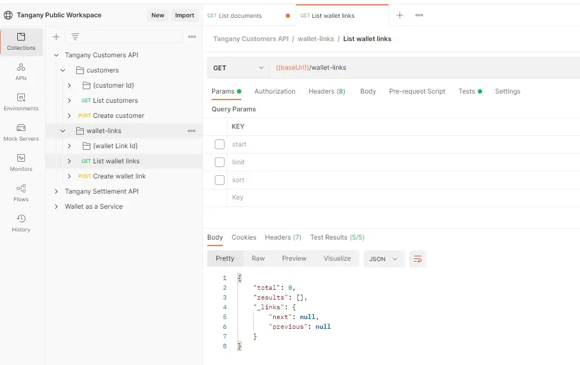The image size is (580, 365).
Task: Switch to the Authorization tab
Action: pyautogui.click(x=275, y=91)
